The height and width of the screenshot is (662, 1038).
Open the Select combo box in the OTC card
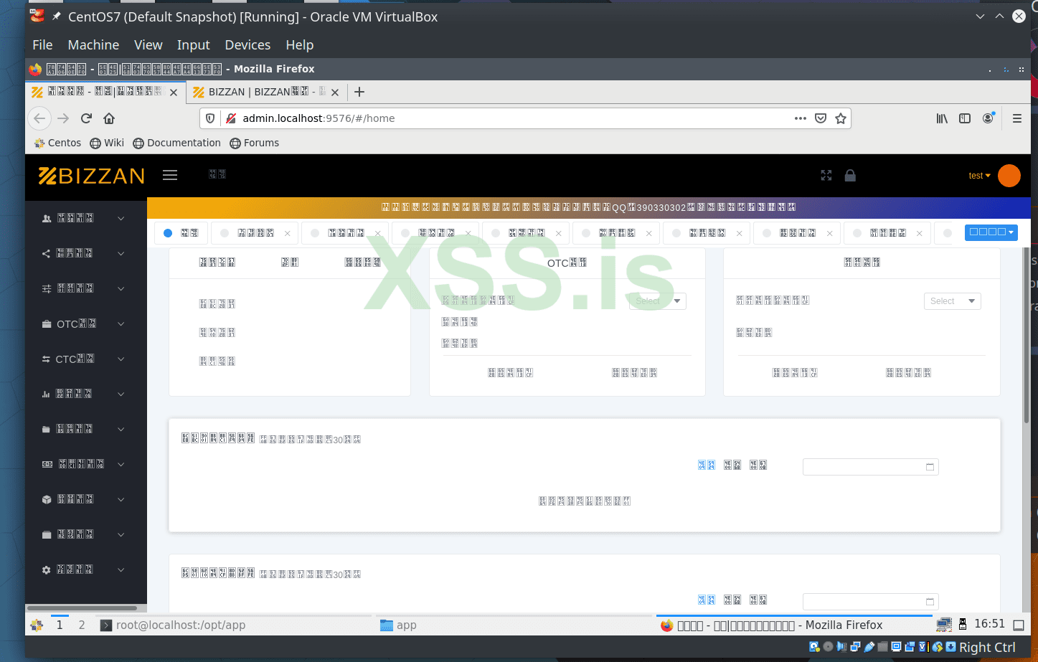pyautogui.click(x=657, y=301)
